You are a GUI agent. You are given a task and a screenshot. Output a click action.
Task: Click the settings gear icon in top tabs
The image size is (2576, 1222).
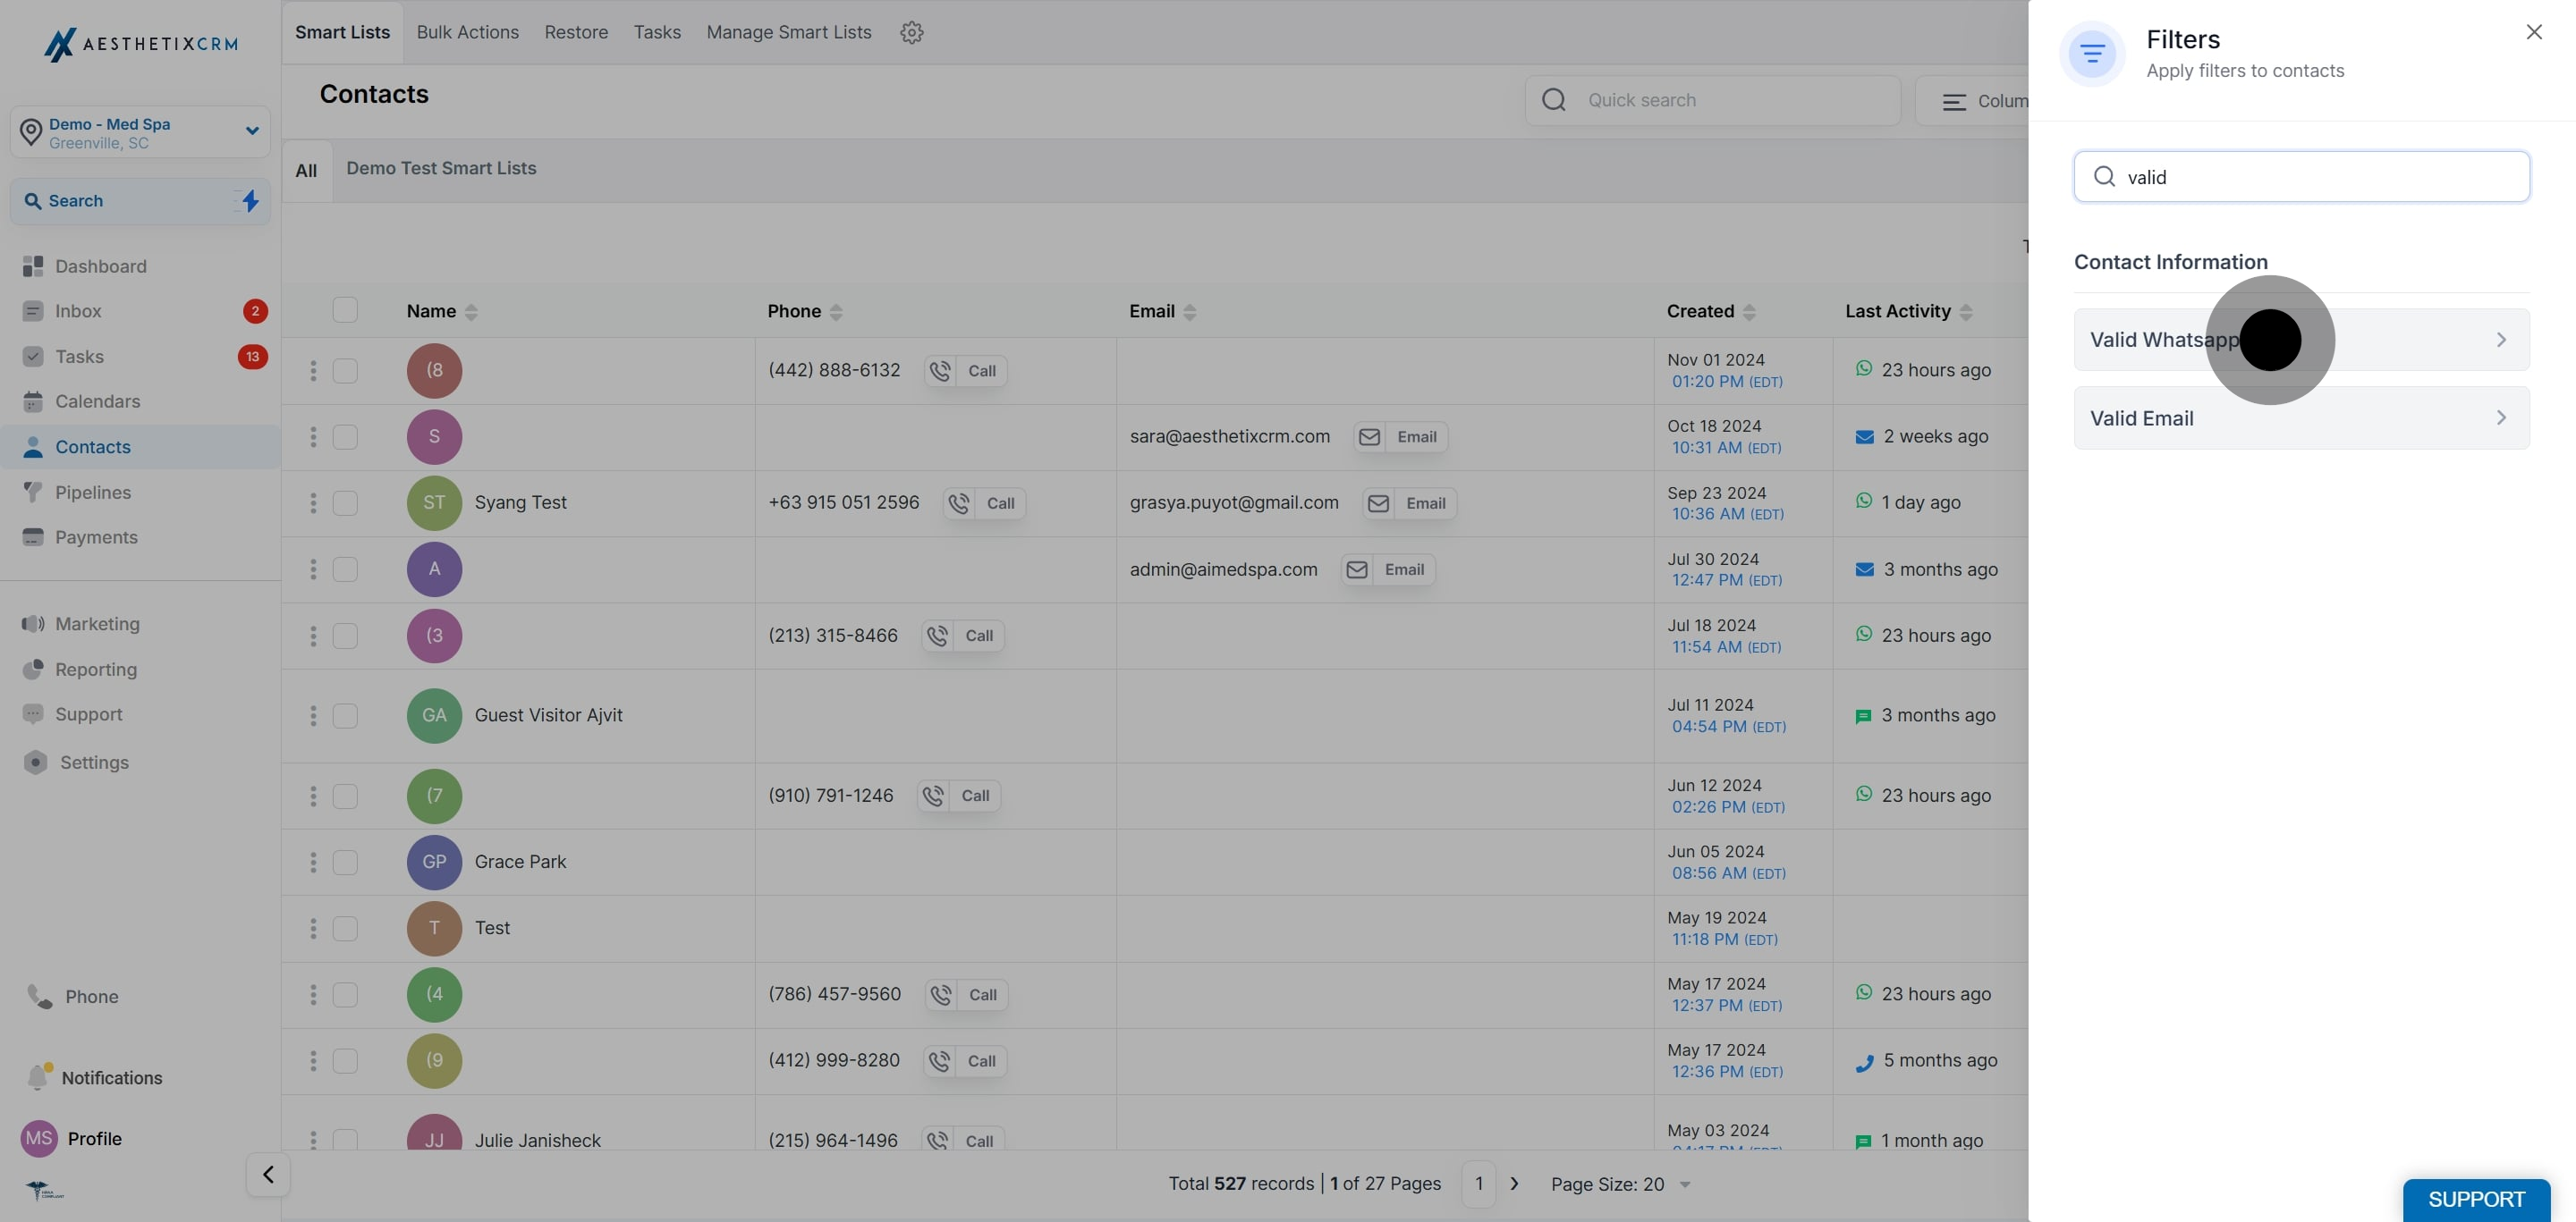point(911,32)
